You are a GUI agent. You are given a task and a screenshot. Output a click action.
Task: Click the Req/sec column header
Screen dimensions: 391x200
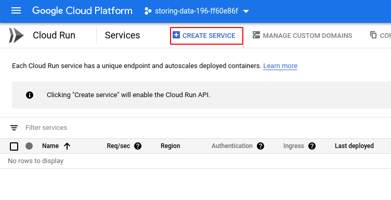tap(118, 146)
